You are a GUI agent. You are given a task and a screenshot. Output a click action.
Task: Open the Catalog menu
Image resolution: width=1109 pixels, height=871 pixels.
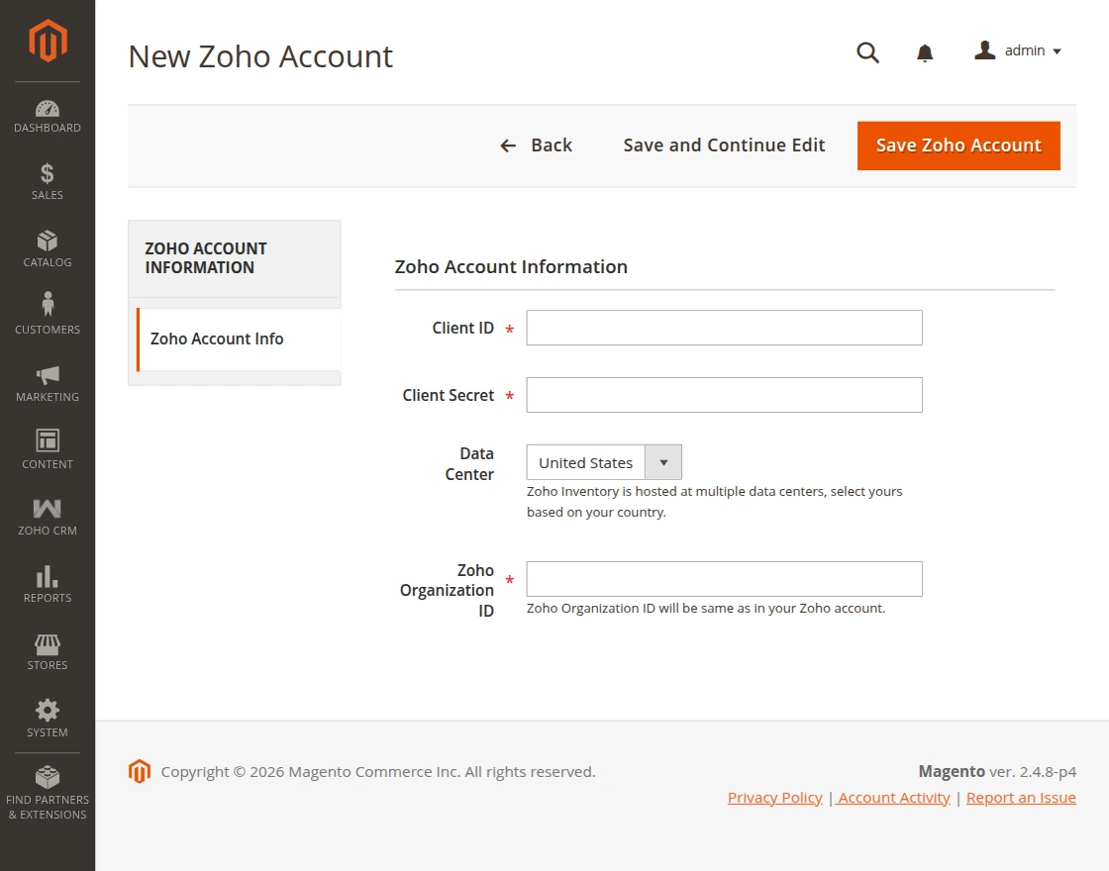48,248
